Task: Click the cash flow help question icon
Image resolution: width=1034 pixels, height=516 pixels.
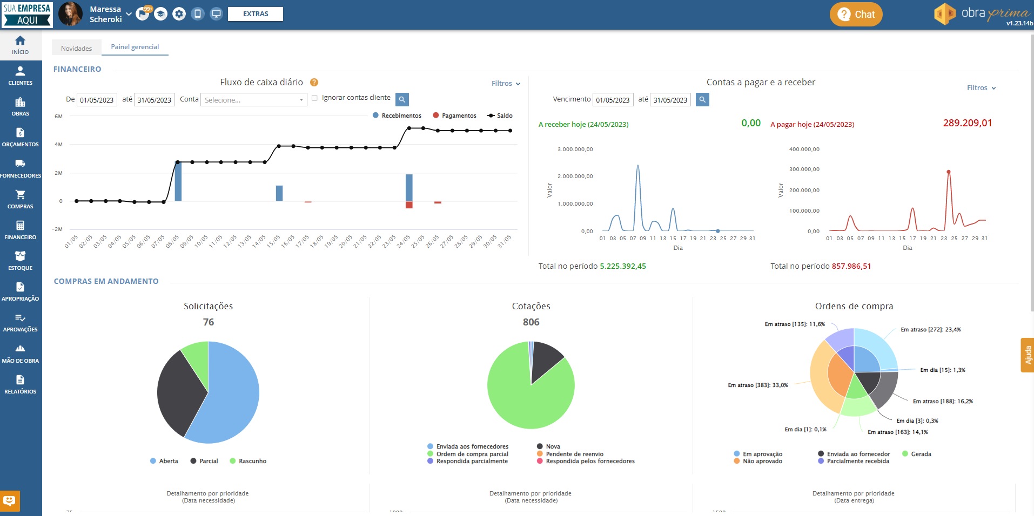Action: pos(314,83)
